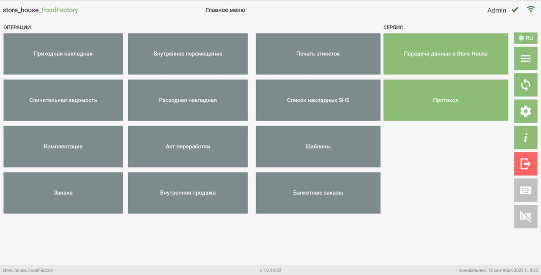Click the store_house_FoodFactory header title
The image size is (541, 275).
click(x=41, y=10)
